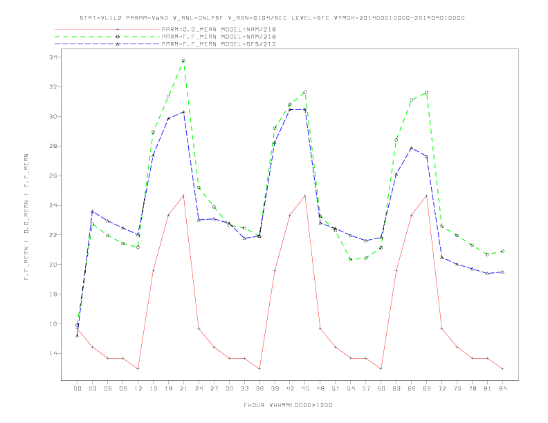The width and height of the screenshot is (548, 423).
Task: Click x-axis forecast hour label 30
Action: coord(229,388)
